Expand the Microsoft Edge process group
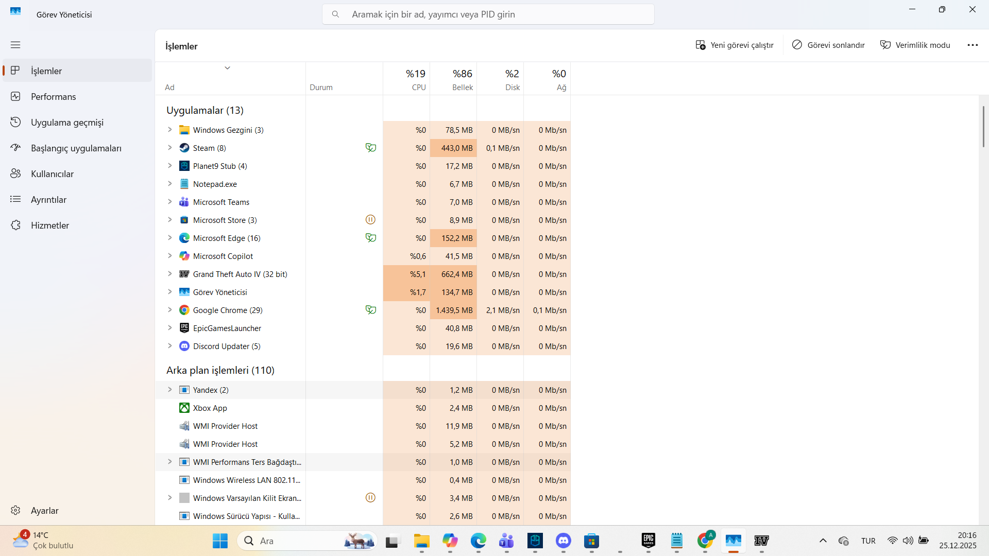 (169, 238)
